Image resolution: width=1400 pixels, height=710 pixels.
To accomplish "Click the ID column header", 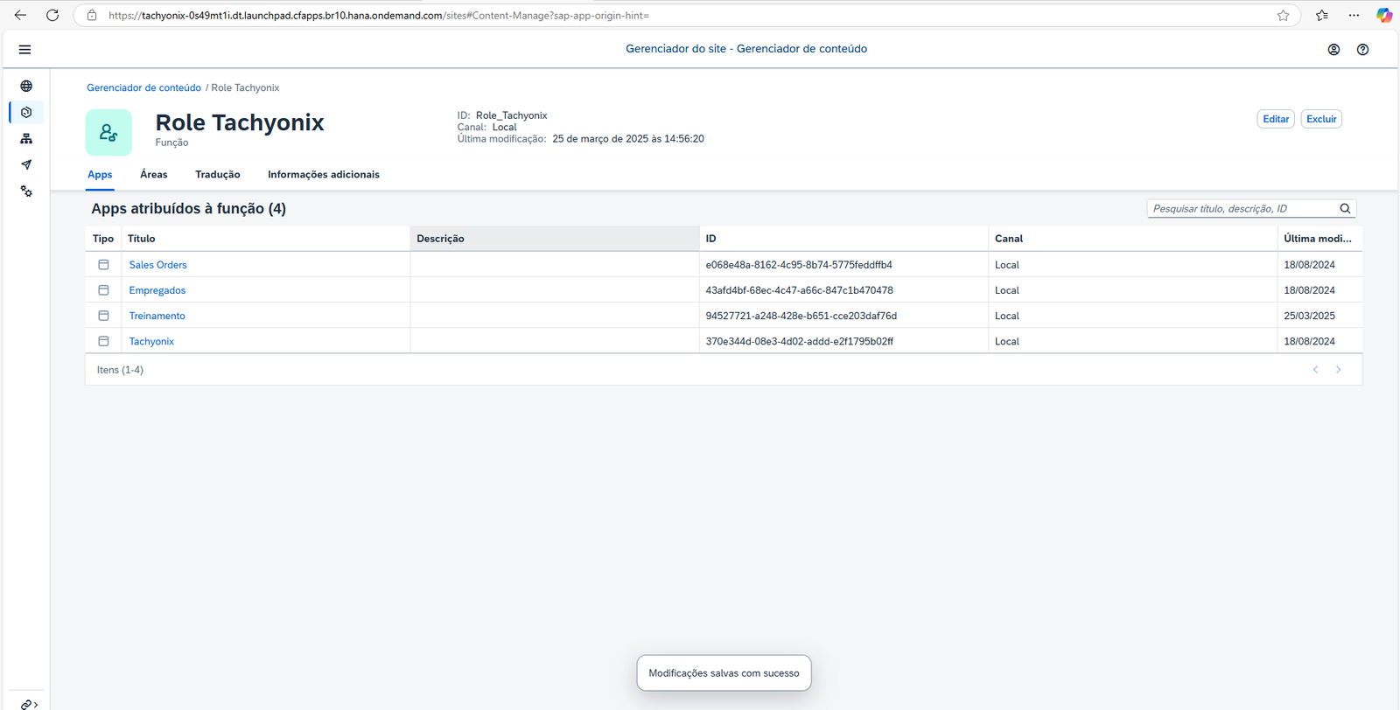I will point(843,239).
